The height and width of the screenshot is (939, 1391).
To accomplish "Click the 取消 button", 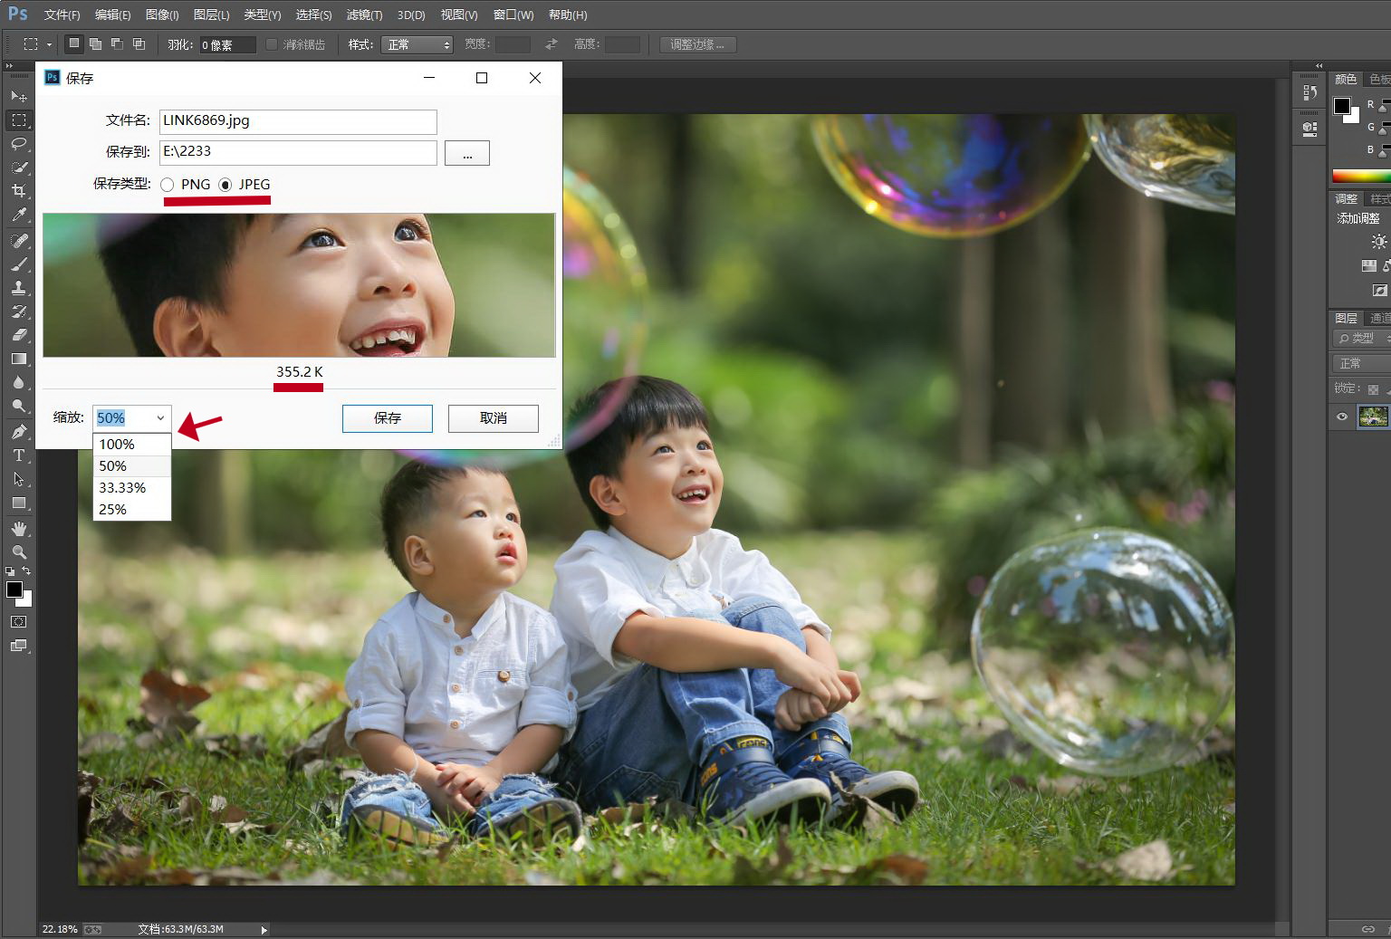I will pyautogui.click(x=494, y=418).
